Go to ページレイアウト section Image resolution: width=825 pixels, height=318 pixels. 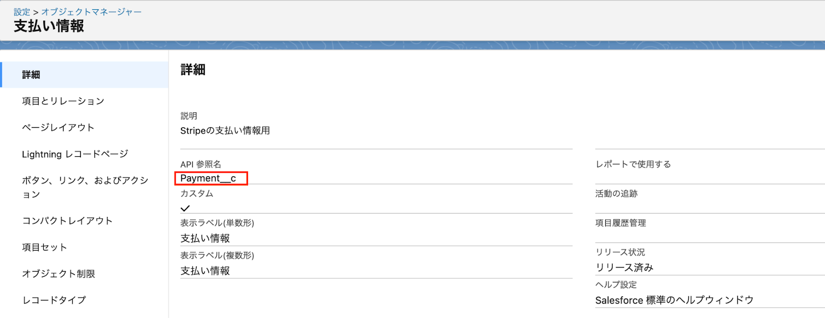tap(58, 127)
